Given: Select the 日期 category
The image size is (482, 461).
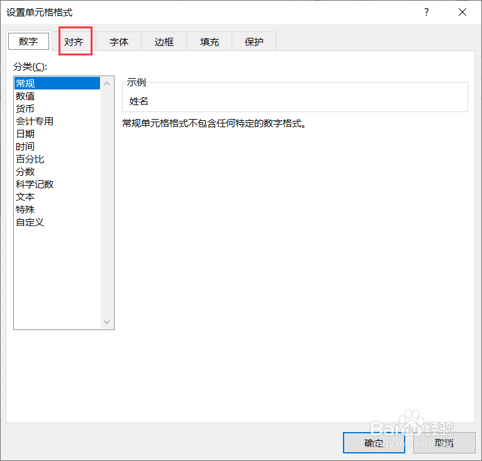Looking at the screenshot, I should tap(57, 134).
